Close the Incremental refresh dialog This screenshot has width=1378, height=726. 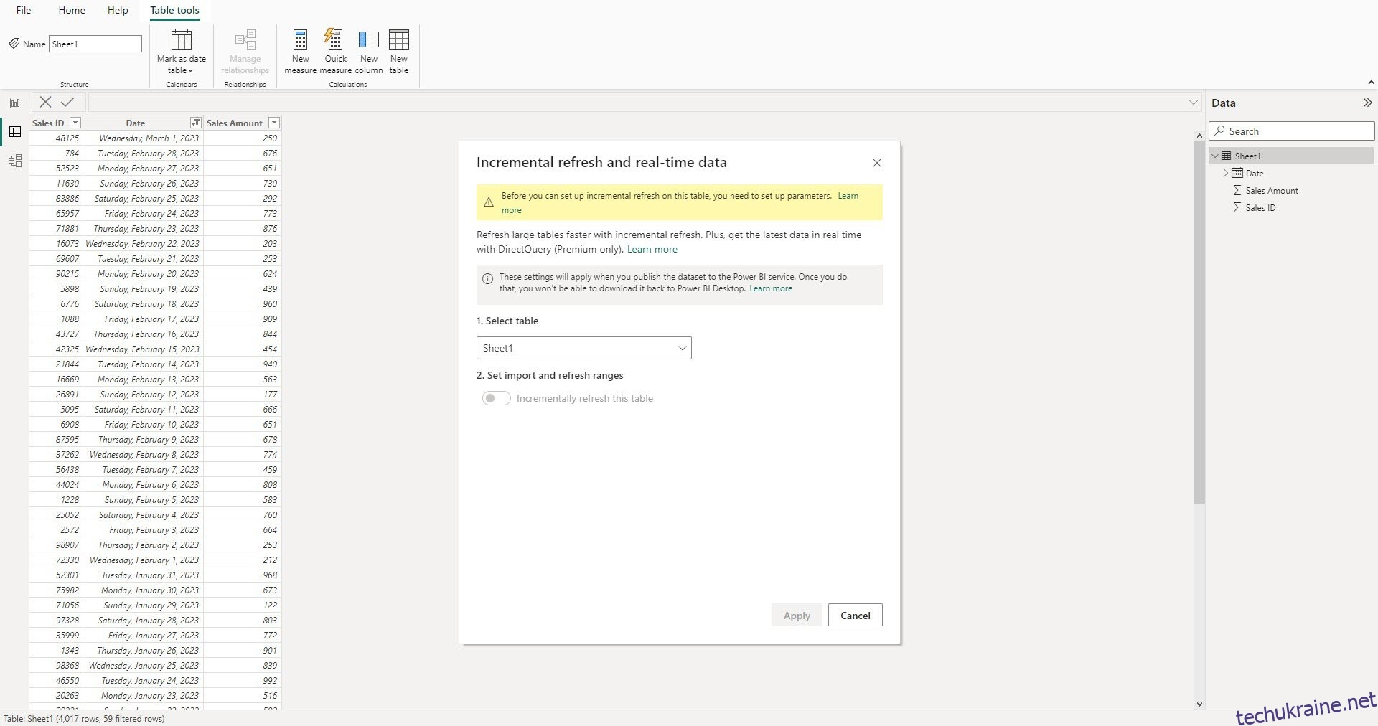(x=877, y=163)
